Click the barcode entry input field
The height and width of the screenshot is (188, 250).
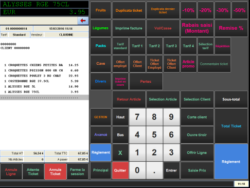(x=39, y=20)
